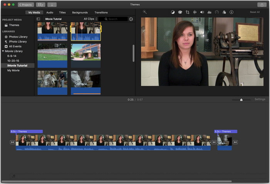270x184 pixels.
Task: Select the long interview clip in timeline
Action: (x=113, y=143)
